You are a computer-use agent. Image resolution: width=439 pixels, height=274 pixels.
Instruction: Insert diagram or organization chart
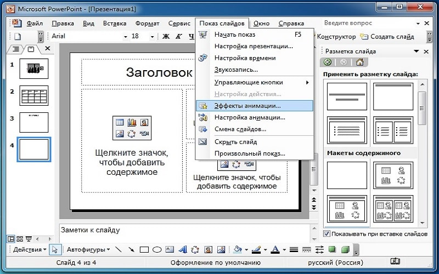[195, 249]
